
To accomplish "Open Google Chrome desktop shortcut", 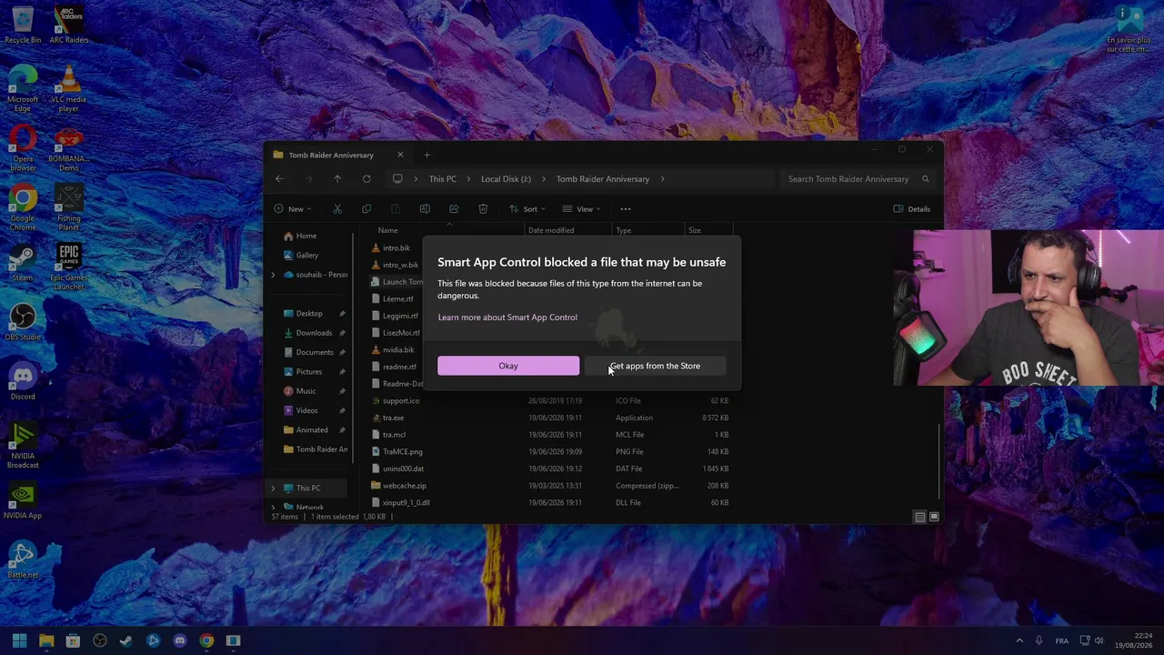I will (x=23, y=208).
